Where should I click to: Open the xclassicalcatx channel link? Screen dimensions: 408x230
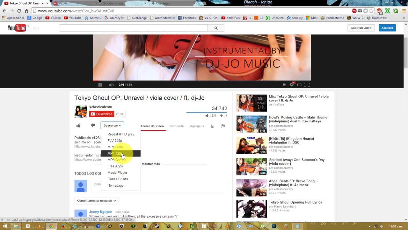(x=100, y=107)
